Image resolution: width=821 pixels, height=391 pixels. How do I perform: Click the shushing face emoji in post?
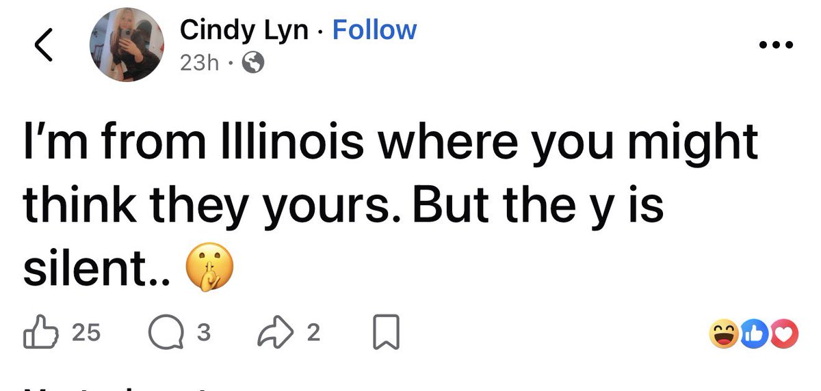click(x=209, y=270)
